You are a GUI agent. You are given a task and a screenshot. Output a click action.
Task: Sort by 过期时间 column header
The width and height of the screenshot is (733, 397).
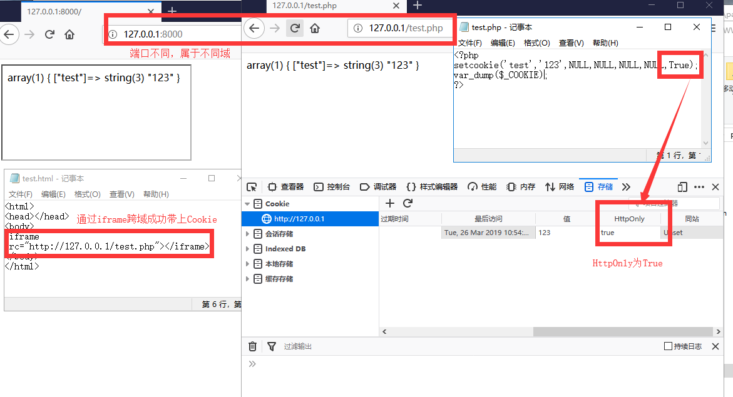[x=410, y=219]
